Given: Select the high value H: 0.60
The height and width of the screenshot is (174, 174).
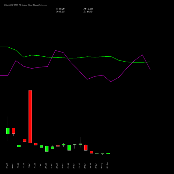Looking at the screenshot, I should coord(88,9).
